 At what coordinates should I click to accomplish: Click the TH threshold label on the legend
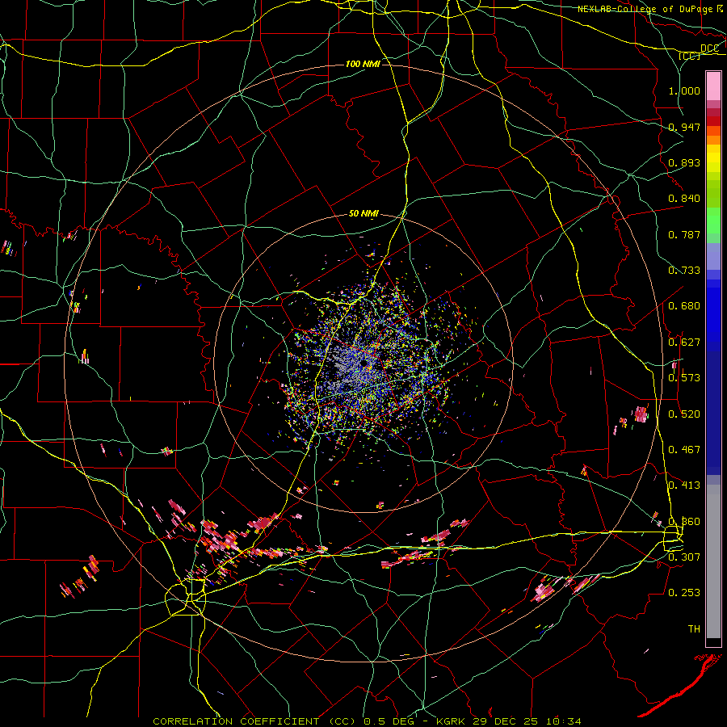694,629
